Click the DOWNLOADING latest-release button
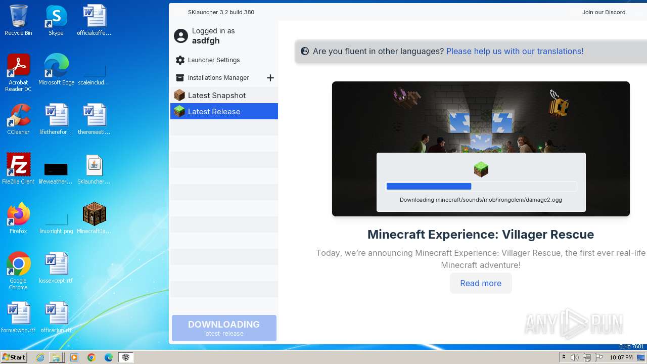Viewport: 647px width, 364px height. click(x=224, y=328)
